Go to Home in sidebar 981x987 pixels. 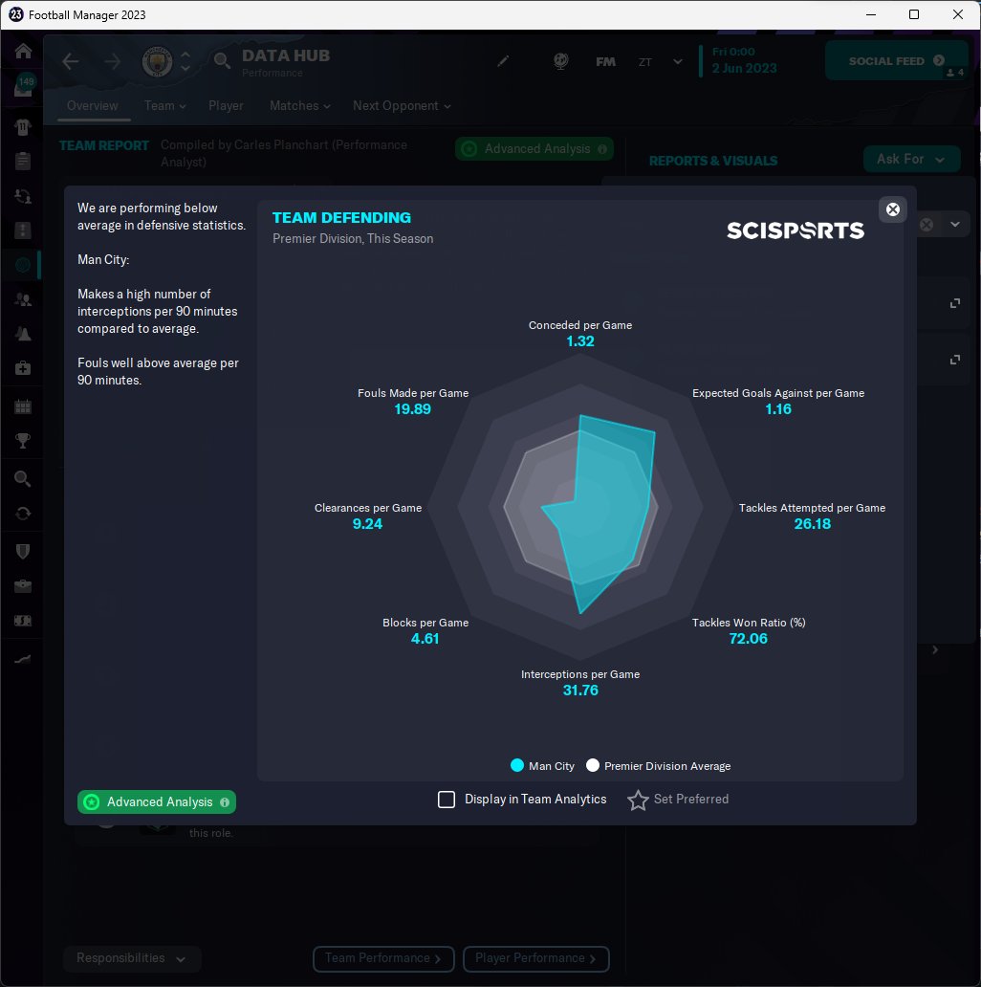pyautogui.click(x=23, y=51)
